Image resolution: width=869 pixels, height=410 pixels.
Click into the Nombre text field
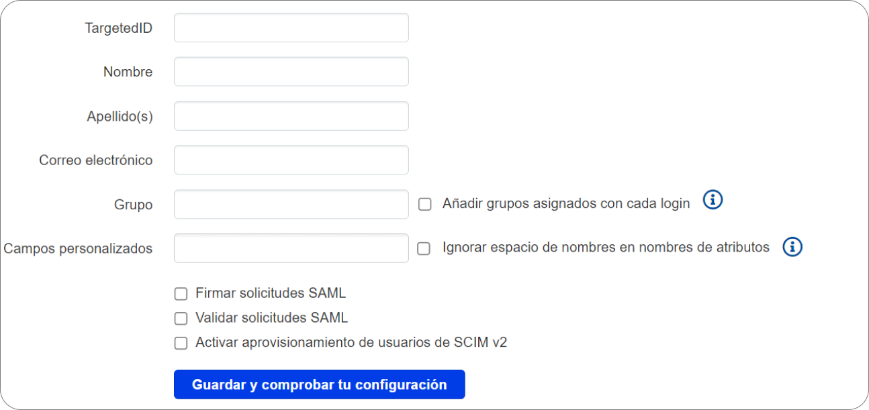(291, 72)
